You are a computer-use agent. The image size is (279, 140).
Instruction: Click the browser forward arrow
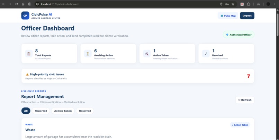tap(10, 4)
